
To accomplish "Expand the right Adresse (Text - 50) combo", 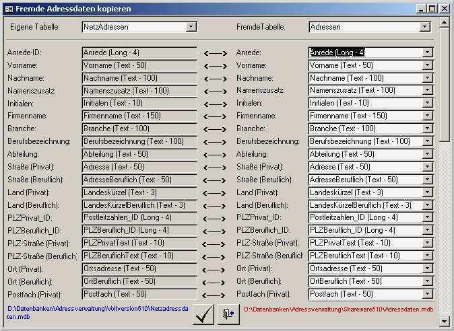I will click(x=427, y=167).
